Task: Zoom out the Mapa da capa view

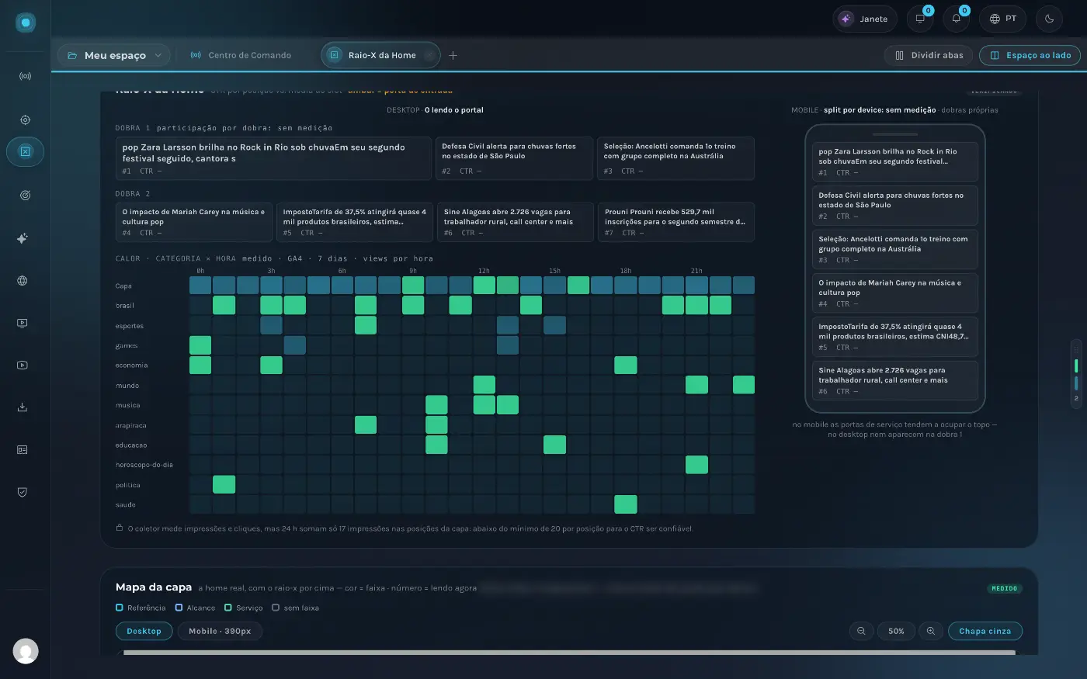Action: click(x=861, y=631)
